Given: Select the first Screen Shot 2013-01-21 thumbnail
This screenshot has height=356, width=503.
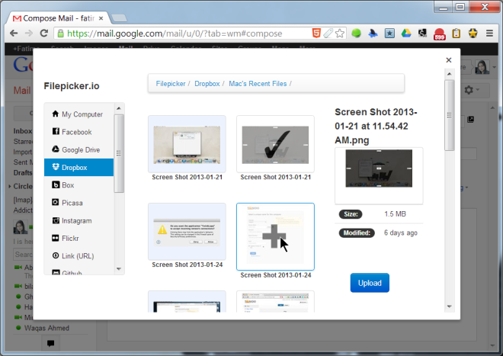Looking at the screenshot, I should pos(187,144).
